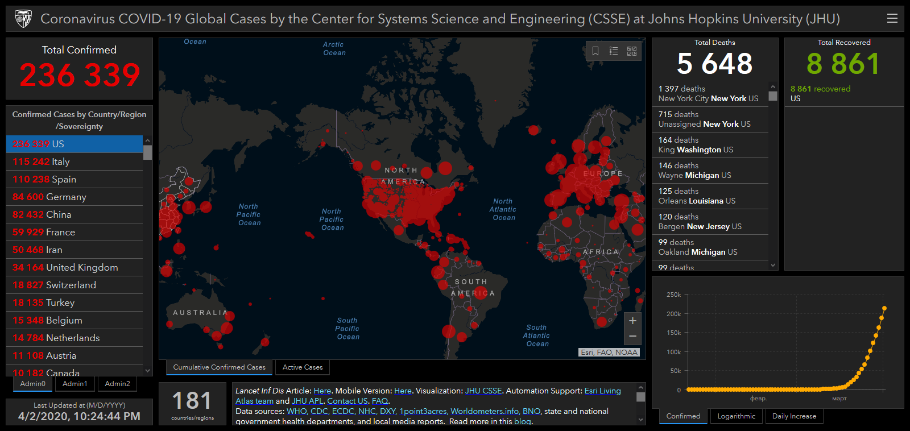Select the Admin0 tab
910x431 pixels.
point(33,384)
